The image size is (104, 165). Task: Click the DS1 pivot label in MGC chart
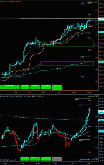pos(90,33)
